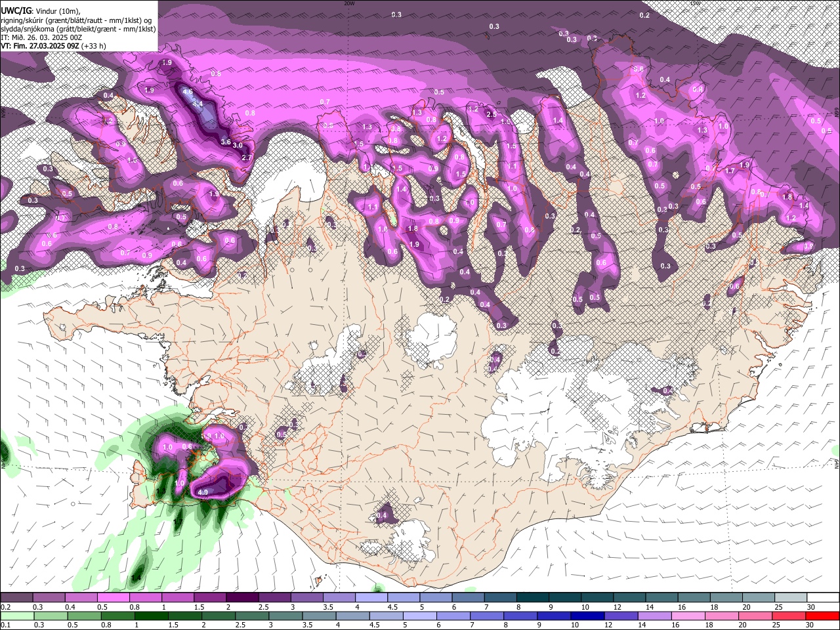Click the 2.5 precipitation value in the north
The width and height of the screenshot is (840, 630).
492,115
